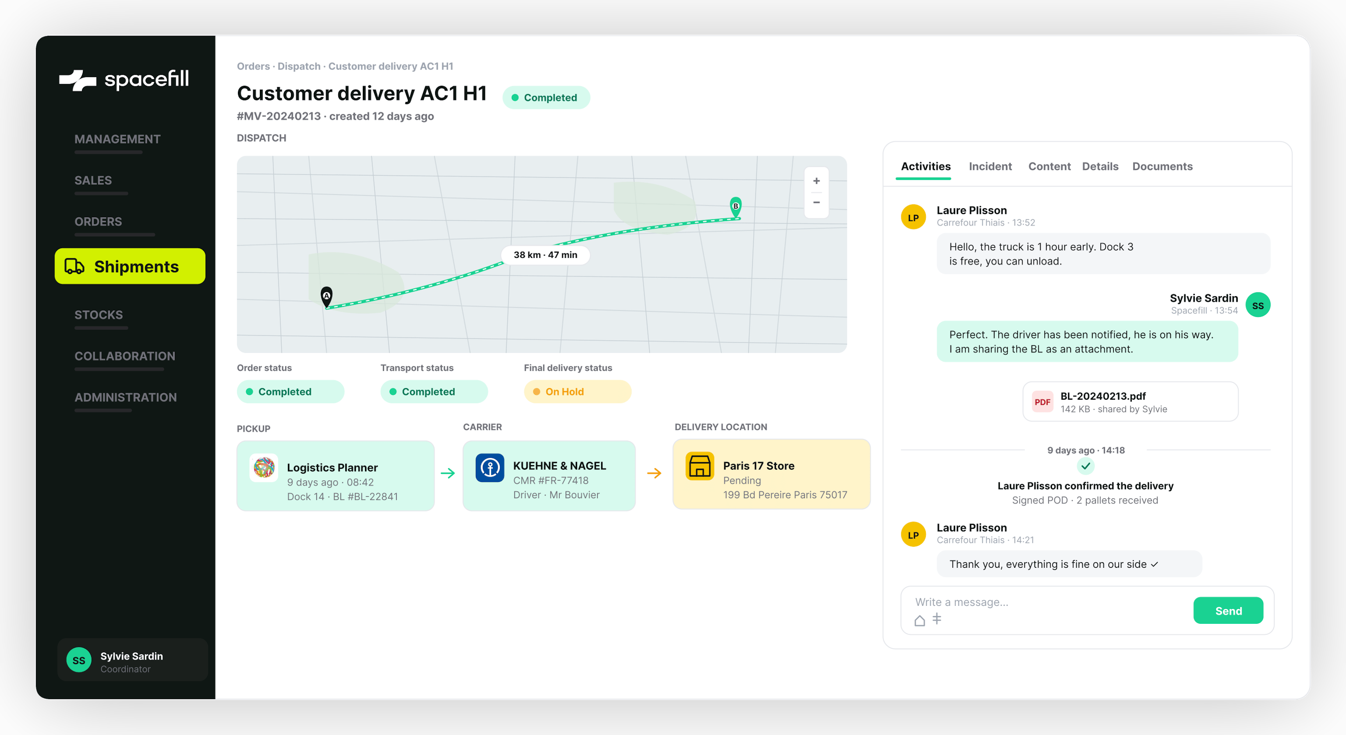Click 'Carrefour Thiais · 13:52' sender line
The image size is (1346, 735).
pyautogui.click(x=985, y=222)
